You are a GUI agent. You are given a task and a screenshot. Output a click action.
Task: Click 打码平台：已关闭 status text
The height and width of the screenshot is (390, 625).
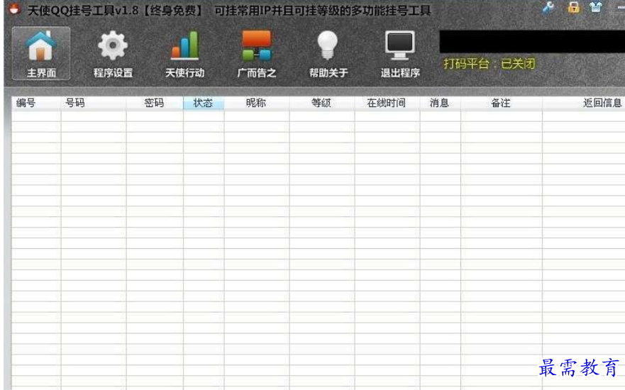(489, 64)
